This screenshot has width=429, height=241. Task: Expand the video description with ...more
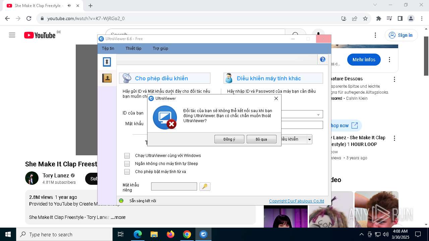click(x=118, y=217)
